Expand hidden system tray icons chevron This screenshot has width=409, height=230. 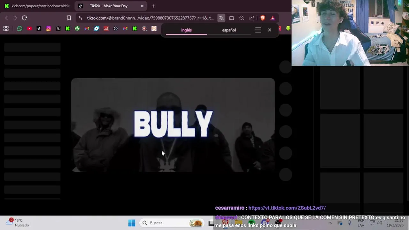[x=330, y=223]
